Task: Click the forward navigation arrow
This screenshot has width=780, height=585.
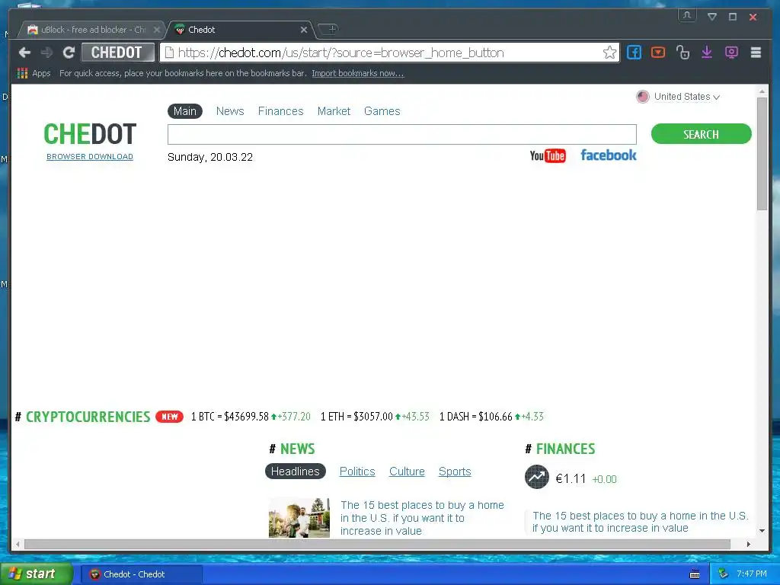Action: point(46,53)
